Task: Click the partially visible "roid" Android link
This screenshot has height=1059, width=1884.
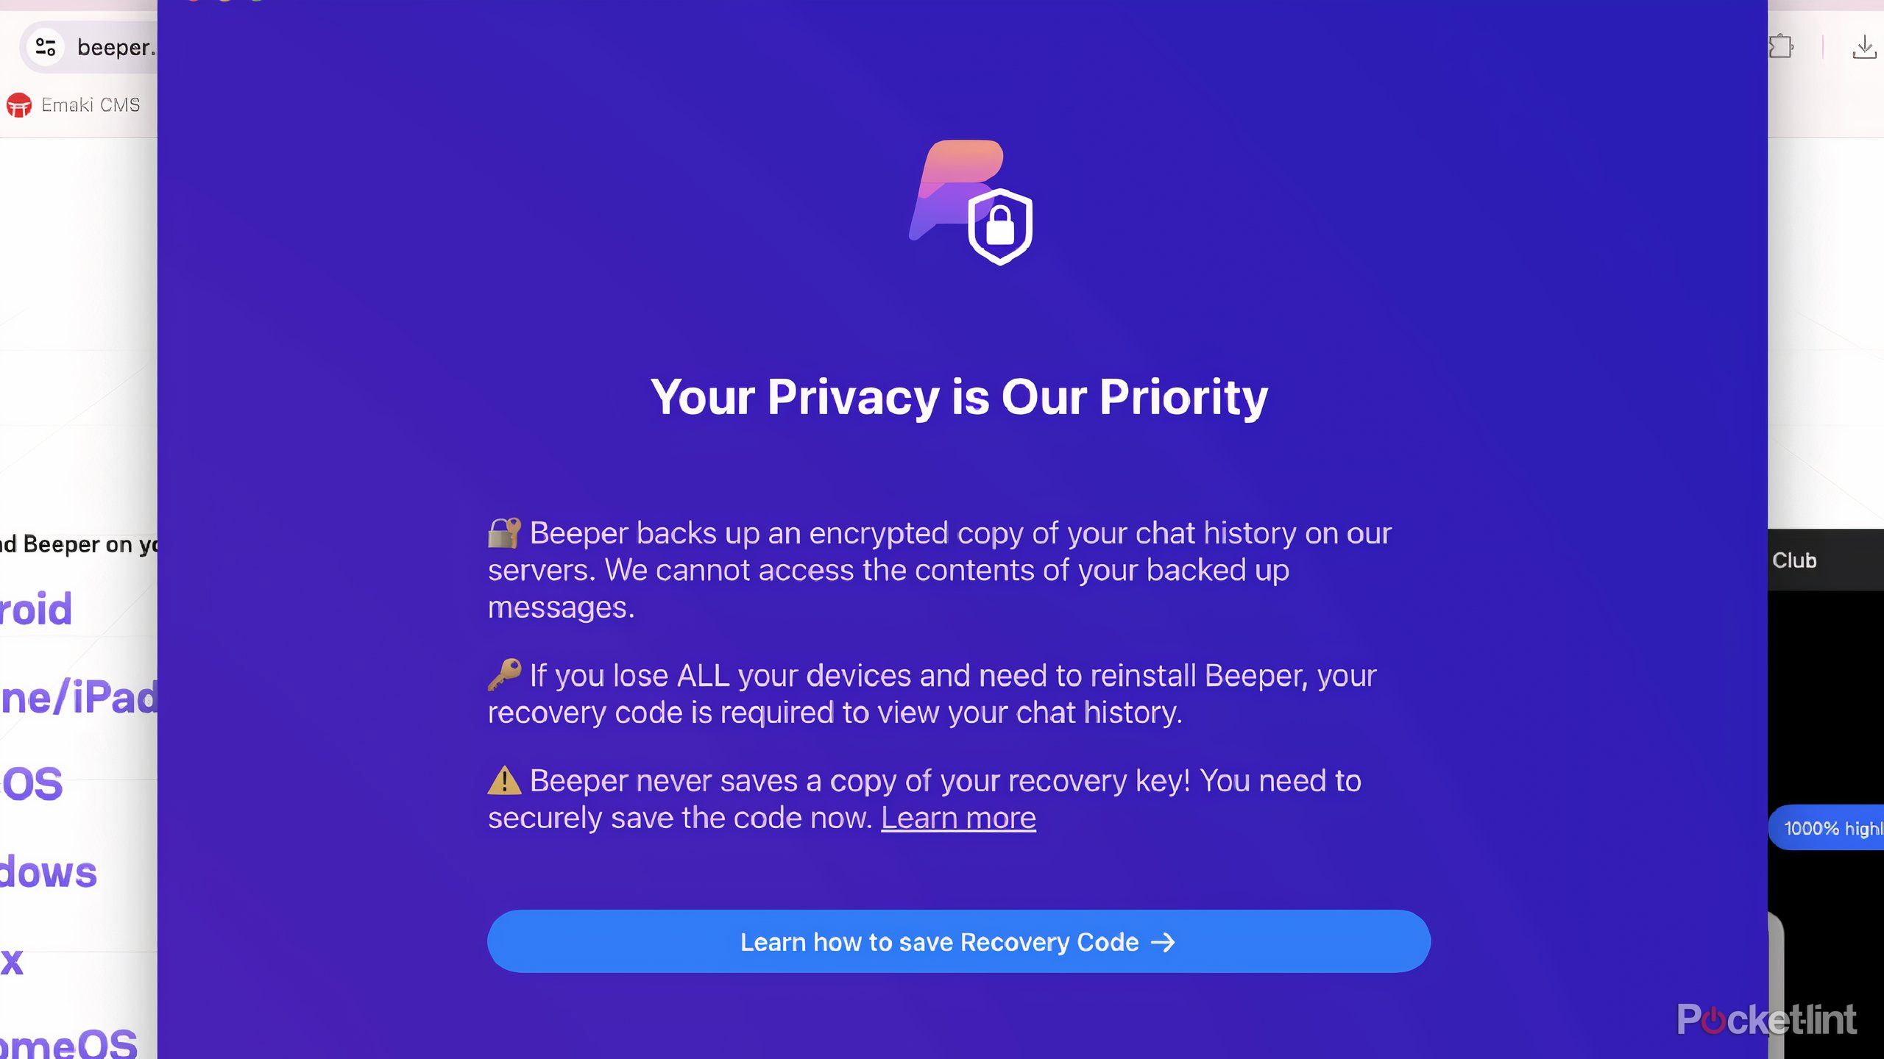Action: [37, 609]
